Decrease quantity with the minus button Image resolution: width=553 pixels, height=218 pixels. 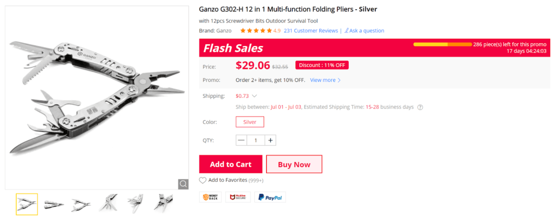pos(241,140)
